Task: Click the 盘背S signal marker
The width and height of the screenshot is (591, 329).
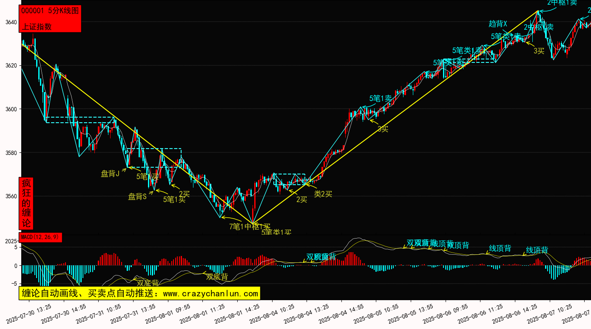Action: (137, 197)
